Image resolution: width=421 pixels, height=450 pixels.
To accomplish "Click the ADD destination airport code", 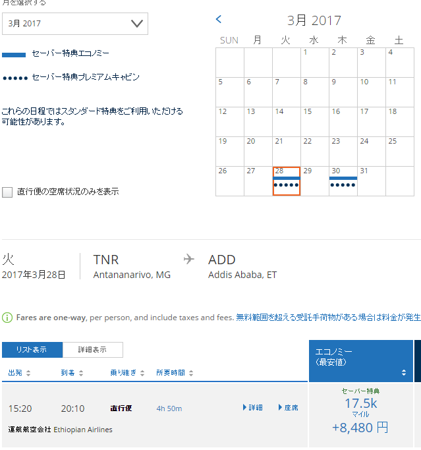I will pyautogui.click(x=222, y=260).
